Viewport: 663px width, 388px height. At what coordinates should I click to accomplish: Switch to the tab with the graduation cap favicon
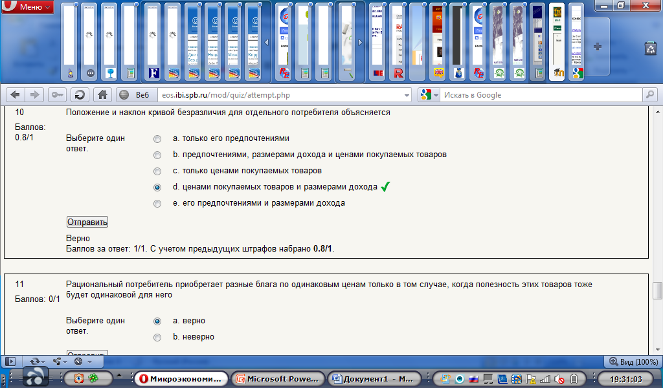(x=558, y=42)
